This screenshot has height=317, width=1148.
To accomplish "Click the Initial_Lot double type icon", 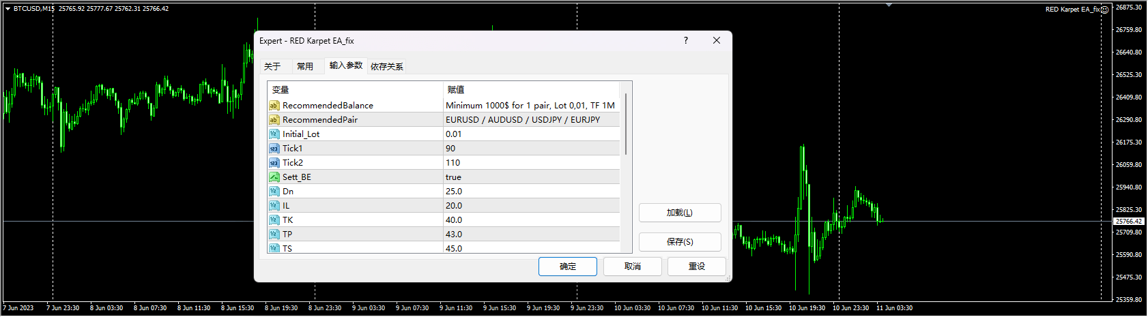I will point(274,134).
